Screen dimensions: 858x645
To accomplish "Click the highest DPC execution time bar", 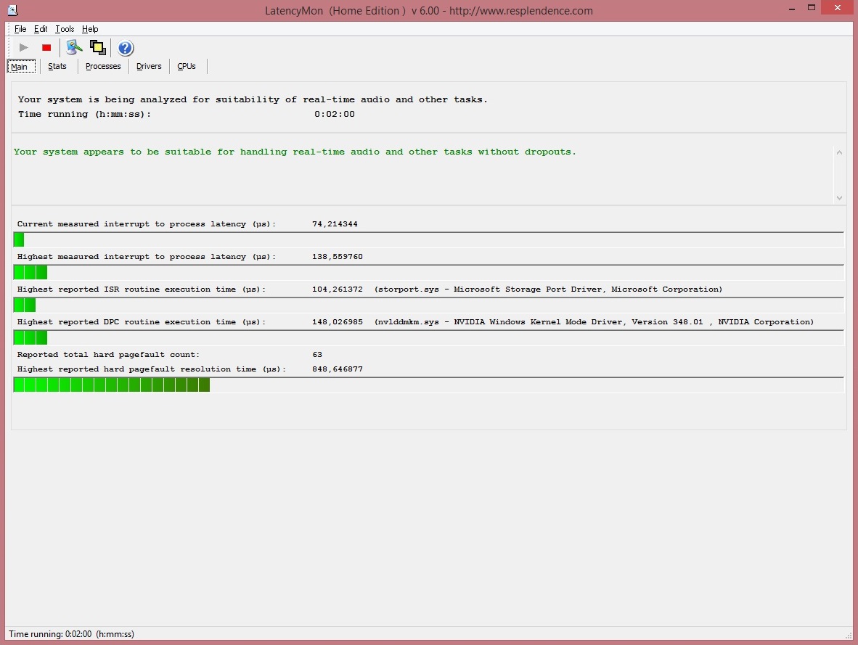I will 428,337.
